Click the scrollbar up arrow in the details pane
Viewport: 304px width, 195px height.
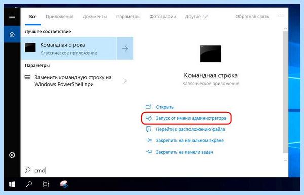pyautogui.click(x=285, y=29)
